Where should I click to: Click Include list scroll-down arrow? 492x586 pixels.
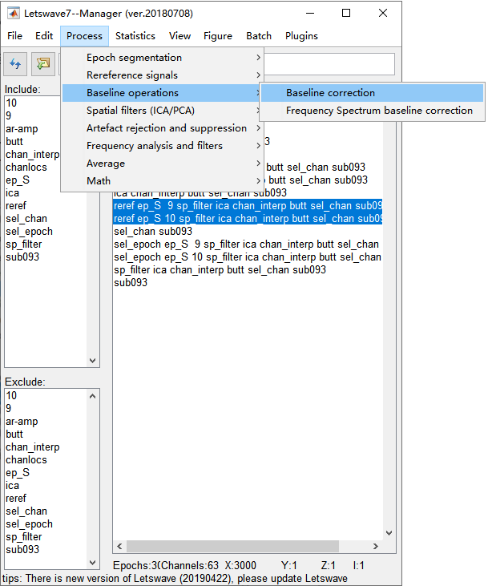(x=93, y=361)
